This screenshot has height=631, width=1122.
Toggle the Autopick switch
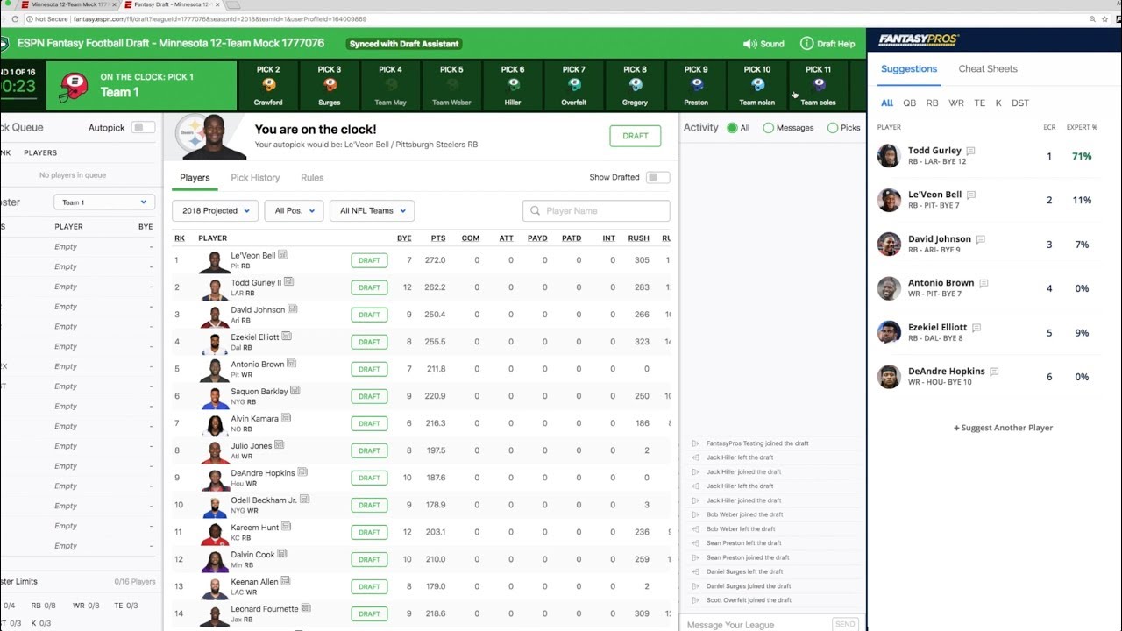(143, 128)
